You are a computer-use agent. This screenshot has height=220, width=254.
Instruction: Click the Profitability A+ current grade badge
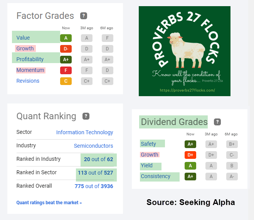(x=66, y=59)
